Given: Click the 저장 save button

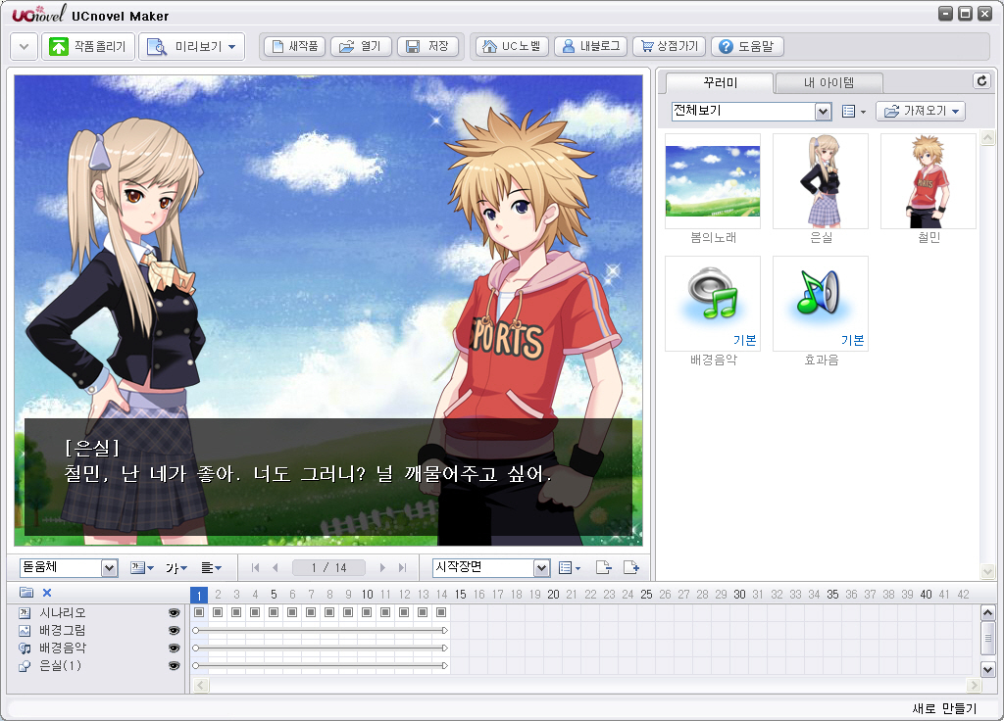Looking at the screenshot, I should [x=427, y=46].
